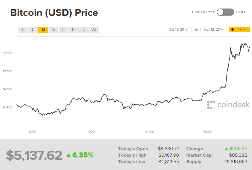This screenshot has width=252, height=170.
Task: Click the Today's High value $5,167.90
Action: (x=168, y=155)
